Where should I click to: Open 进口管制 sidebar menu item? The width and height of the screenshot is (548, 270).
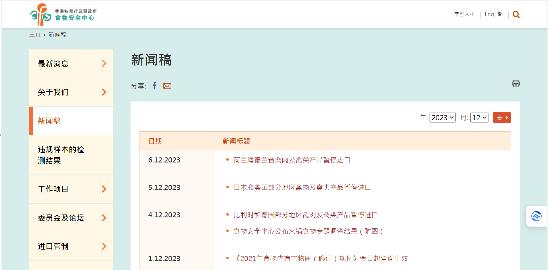click(71, 246)
